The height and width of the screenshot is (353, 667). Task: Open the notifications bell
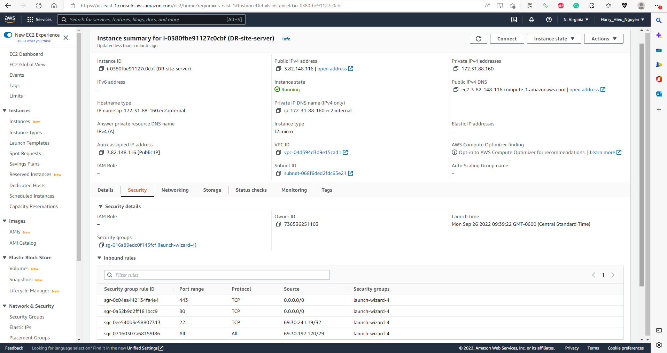532,20
